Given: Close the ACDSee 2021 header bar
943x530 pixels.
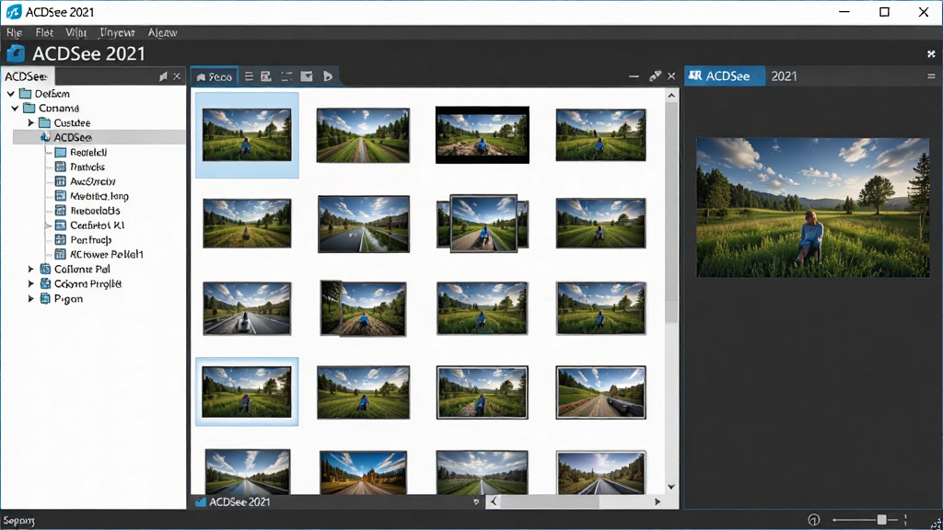Looking at the screenshot, I should [931, 54].
